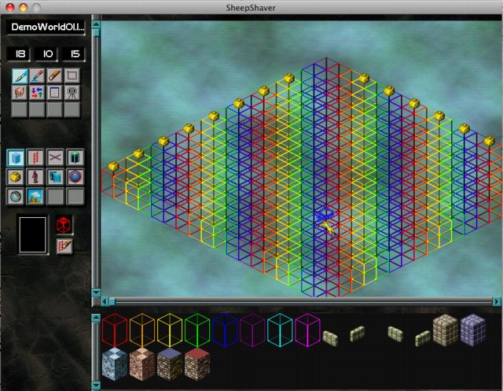Click the world view scroll-left arrow

pyautogui.click(x=105, y=301)
